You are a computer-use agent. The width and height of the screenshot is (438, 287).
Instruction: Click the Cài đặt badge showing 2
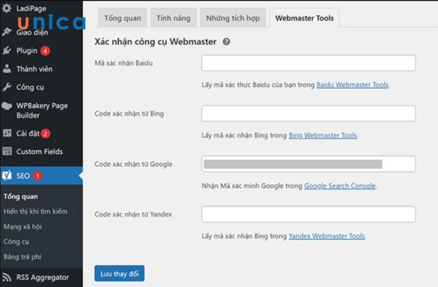click(x=45, y=133)
